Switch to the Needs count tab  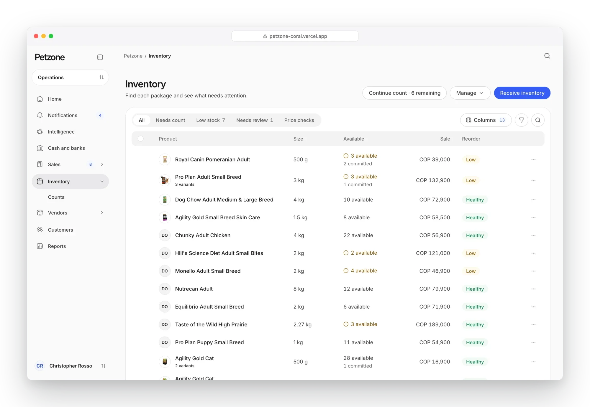[x=171, y=120]
